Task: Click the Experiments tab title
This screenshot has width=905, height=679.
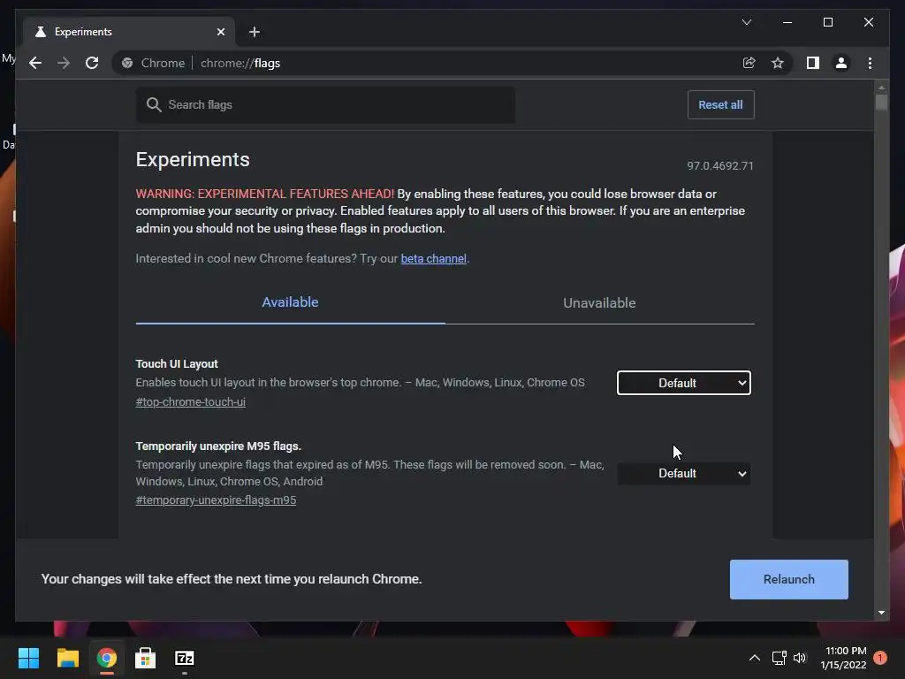Action: point(83,32)
